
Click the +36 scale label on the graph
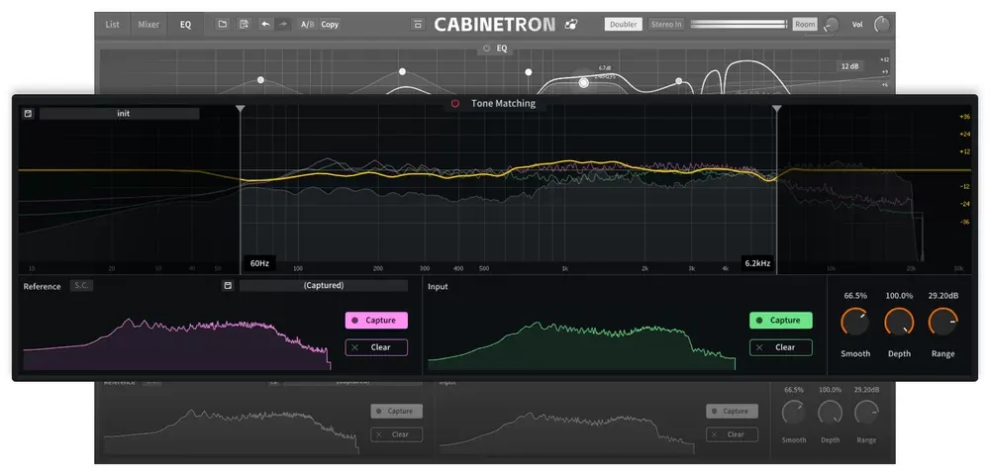coord(964,117)
